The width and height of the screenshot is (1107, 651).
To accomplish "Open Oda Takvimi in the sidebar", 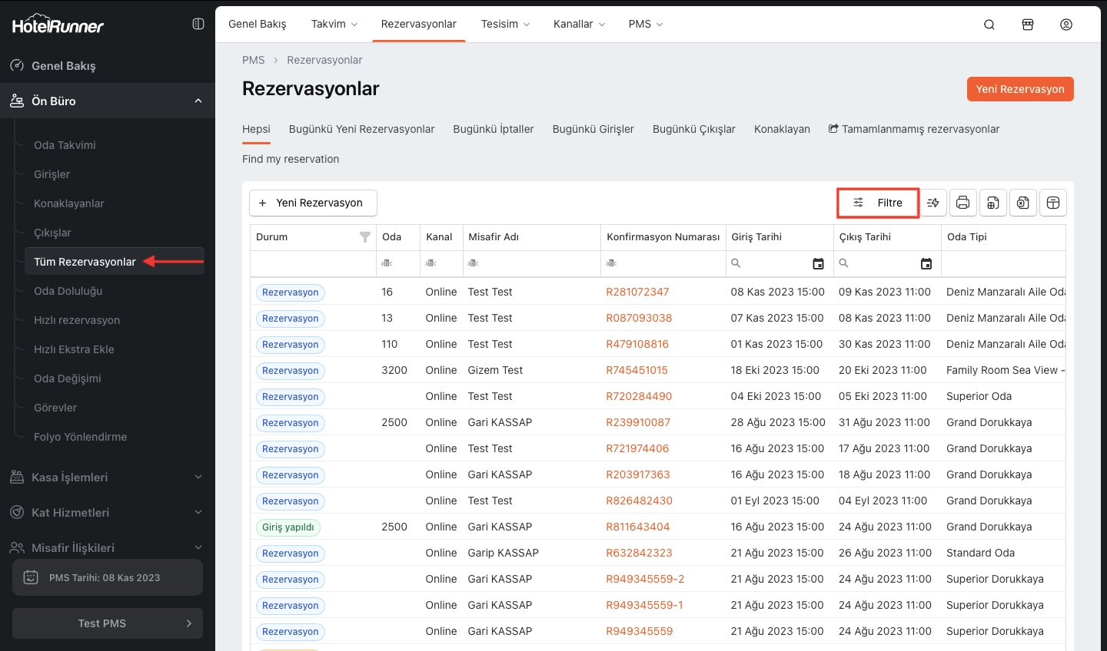I will [x=65, y=145].
